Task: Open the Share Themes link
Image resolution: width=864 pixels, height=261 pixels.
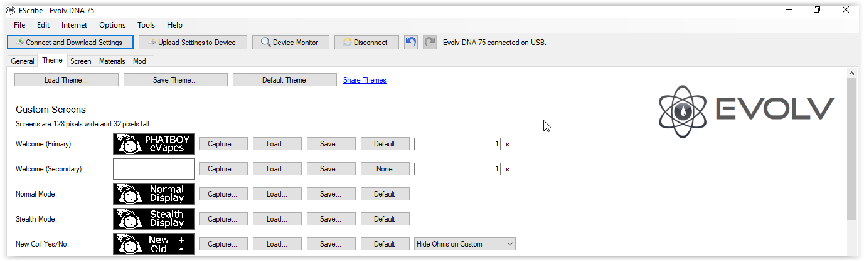Action: pyautogui.click(x=365, y=80)
